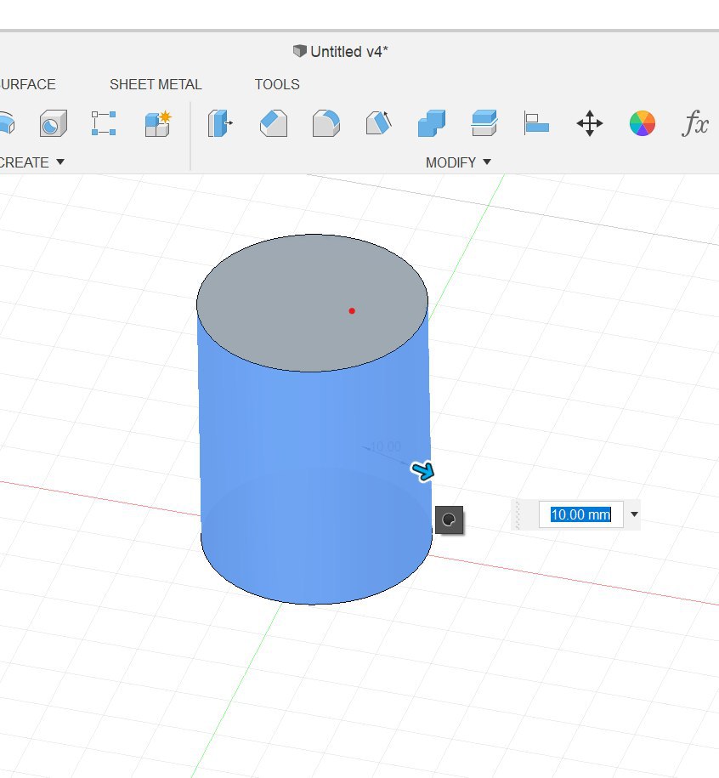Image resolution: width=719 pixels, height=778 pixels.
Task: Click the partially visible Revolve tool
Action: click(7, 123)
